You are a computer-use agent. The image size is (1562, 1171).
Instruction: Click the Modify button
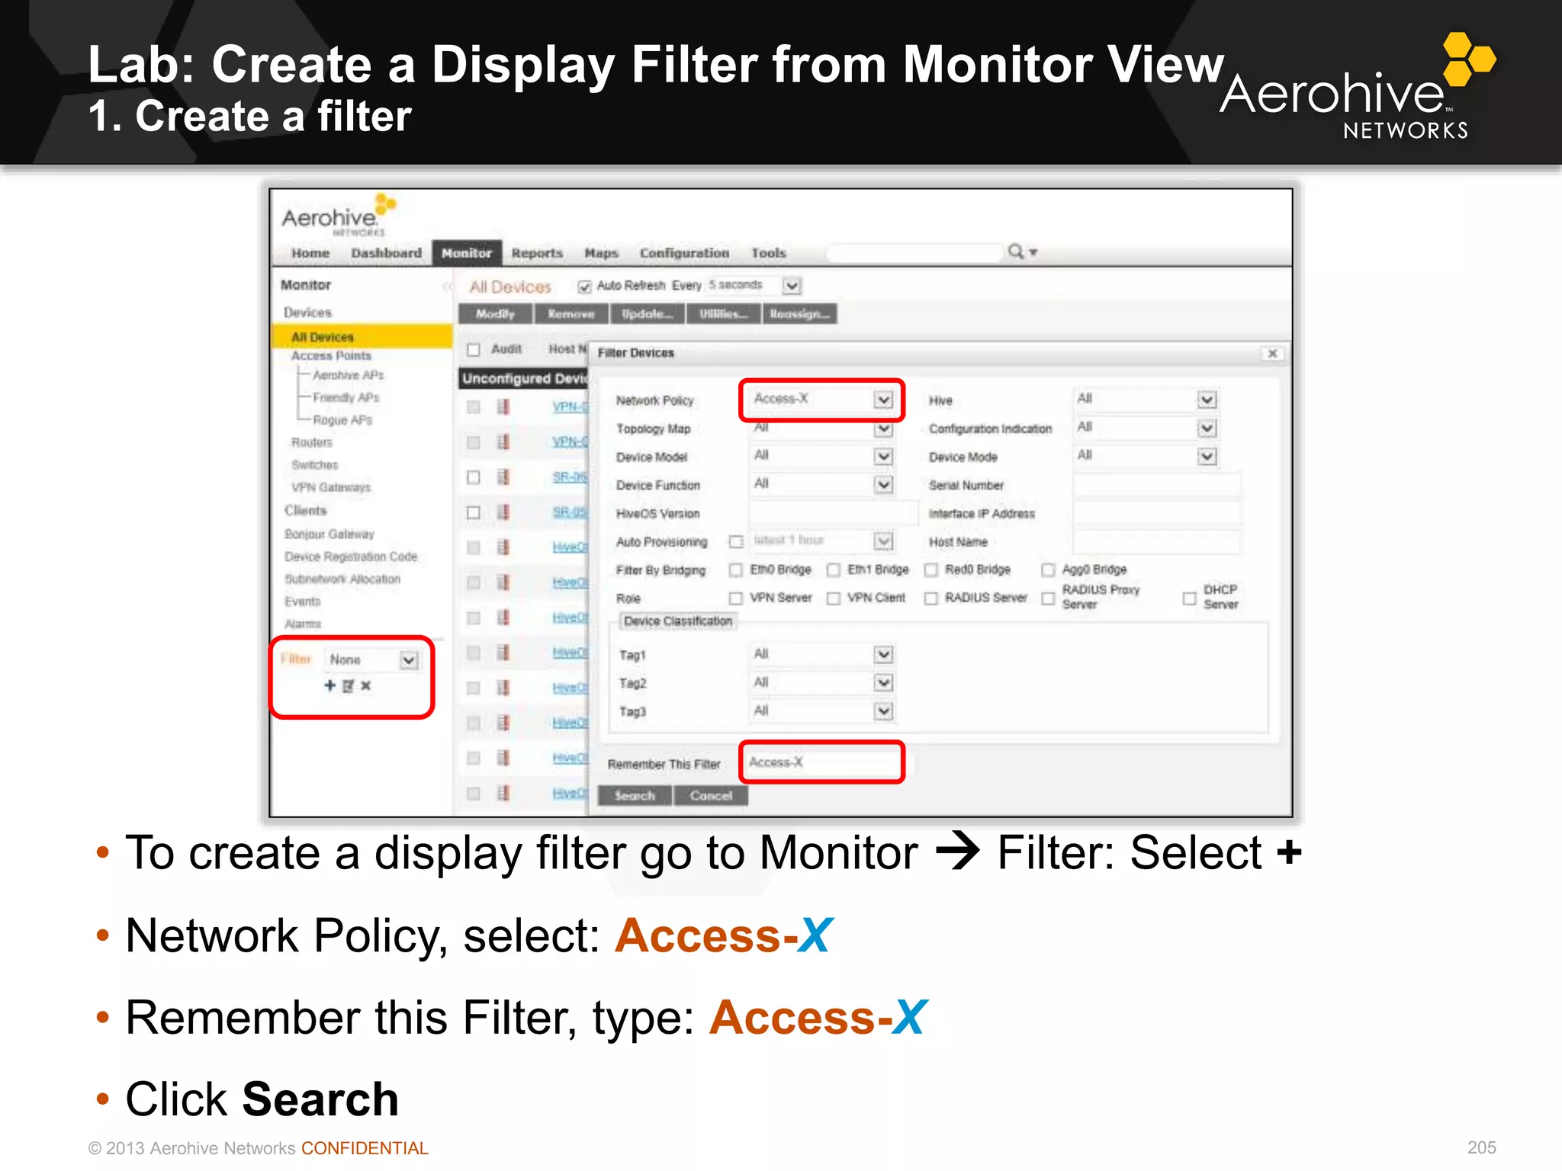point(495,314)
